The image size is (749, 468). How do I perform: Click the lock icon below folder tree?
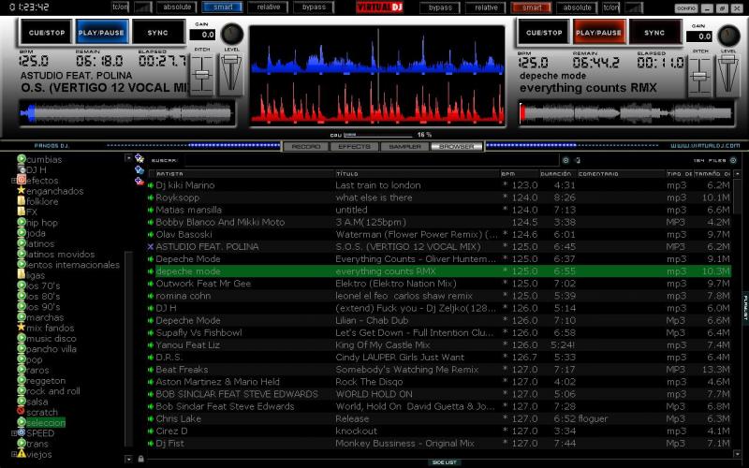[x=141, y=459]
